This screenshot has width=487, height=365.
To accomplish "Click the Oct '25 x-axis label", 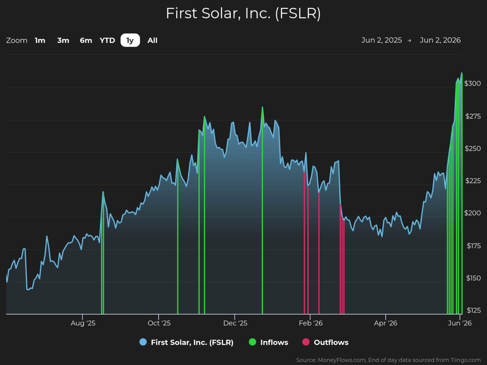I will coord(159,323).
